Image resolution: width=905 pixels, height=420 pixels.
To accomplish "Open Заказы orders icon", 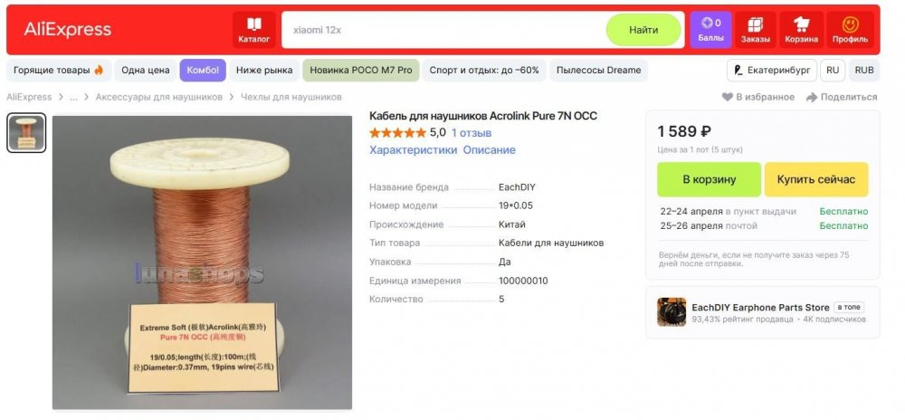I will point(756,29).
